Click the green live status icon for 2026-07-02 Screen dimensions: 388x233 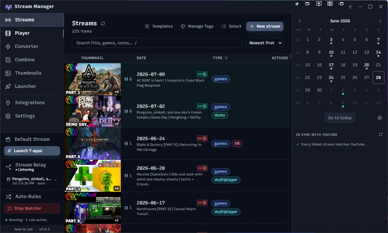tap(202, 106)
